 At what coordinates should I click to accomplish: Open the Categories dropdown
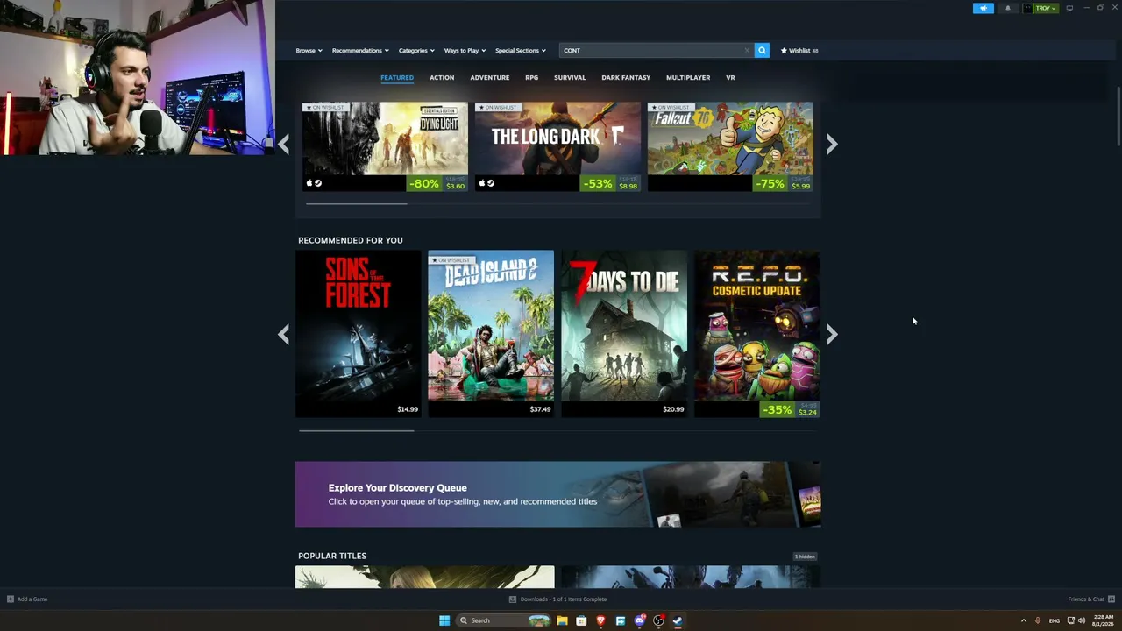coord(416,51)
